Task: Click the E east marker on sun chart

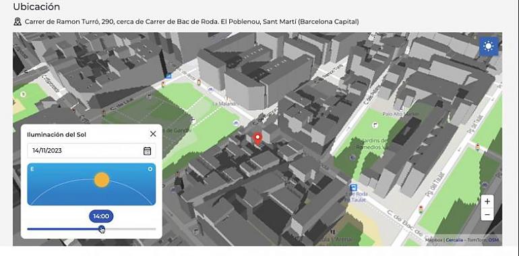Action: (x=32, y=169)
